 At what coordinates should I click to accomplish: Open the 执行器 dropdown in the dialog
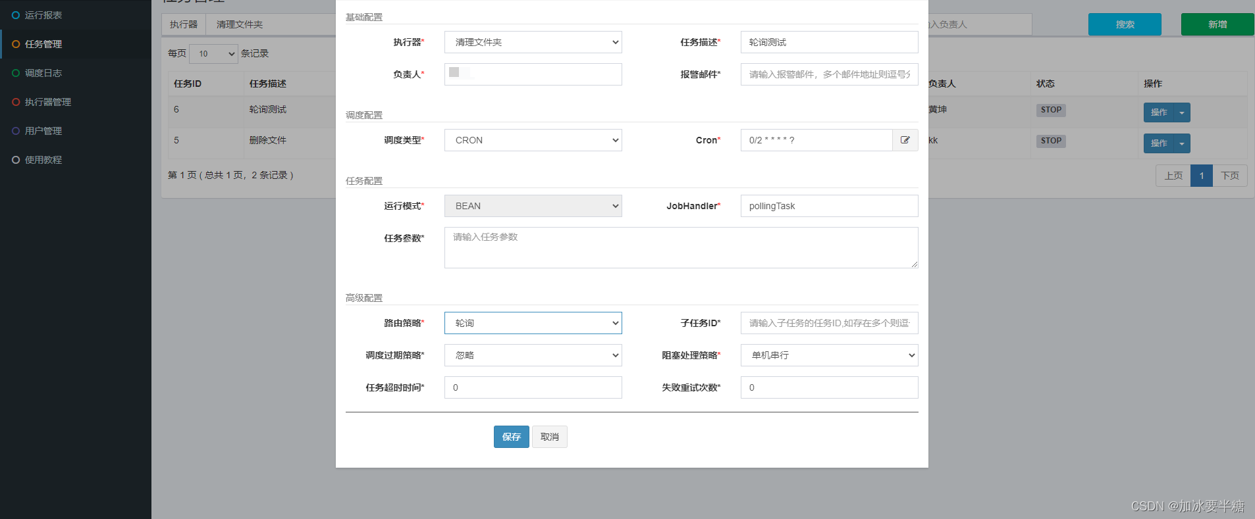[x=533, y=42]
